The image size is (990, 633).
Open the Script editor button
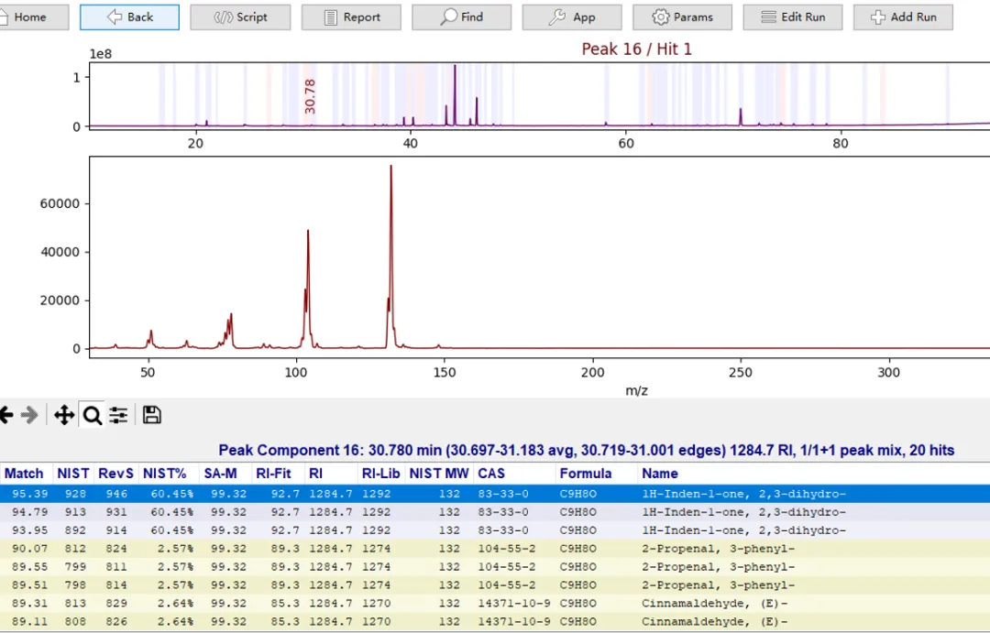[x=240, y=16]
